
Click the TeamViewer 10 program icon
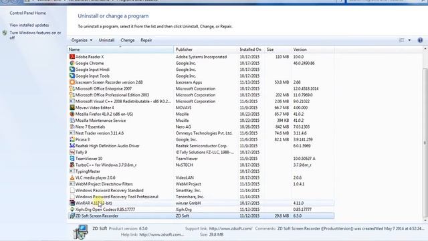72,159
